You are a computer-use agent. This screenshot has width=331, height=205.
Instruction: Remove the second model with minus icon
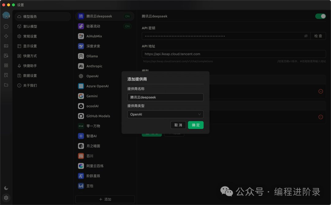coord(321,117)
